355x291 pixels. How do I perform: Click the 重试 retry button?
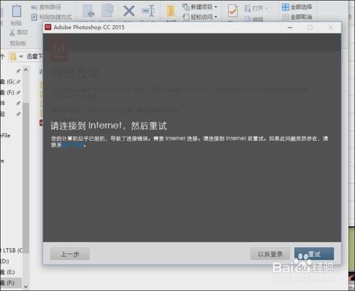click(314, 254)
